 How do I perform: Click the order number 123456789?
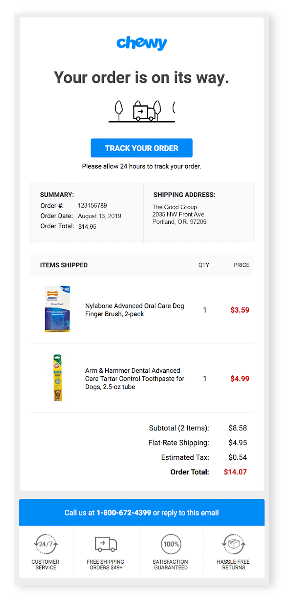[x=92, y=205]
